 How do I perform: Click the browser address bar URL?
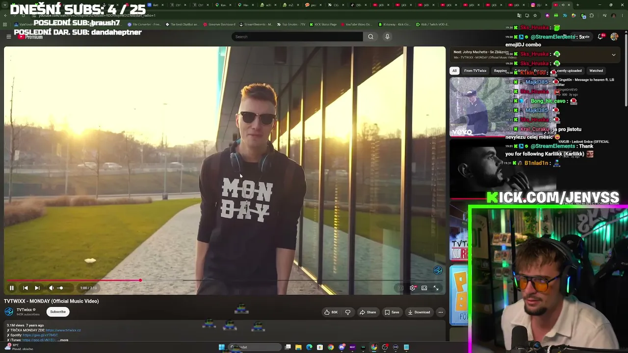pos(98,15)
